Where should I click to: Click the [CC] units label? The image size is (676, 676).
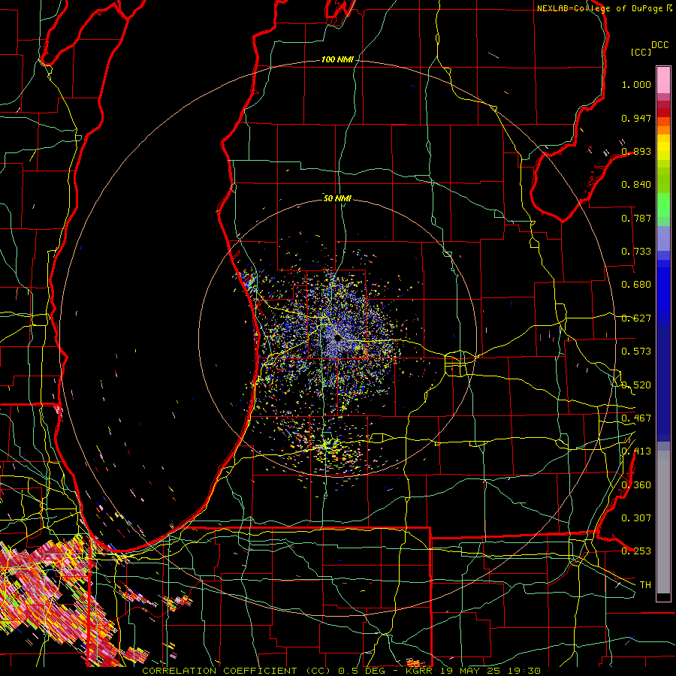tap(641, 52)
